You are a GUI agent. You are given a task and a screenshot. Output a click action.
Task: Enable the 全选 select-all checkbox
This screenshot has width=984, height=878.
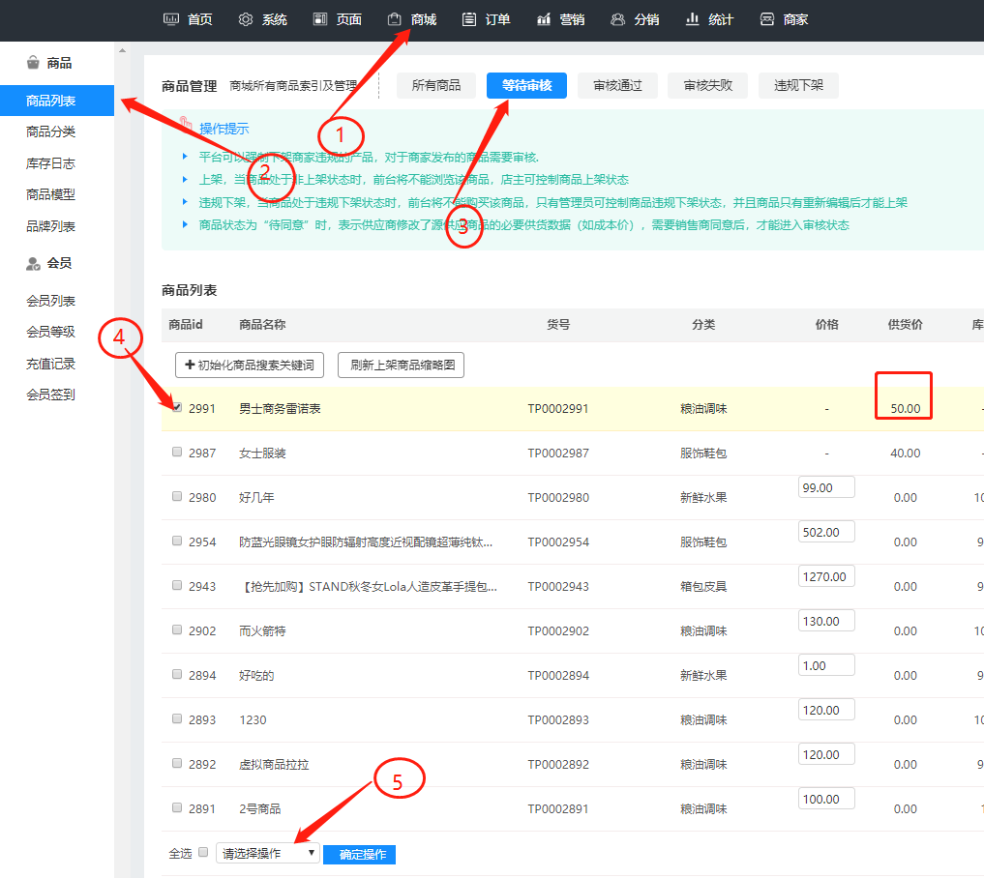(203, 853)
